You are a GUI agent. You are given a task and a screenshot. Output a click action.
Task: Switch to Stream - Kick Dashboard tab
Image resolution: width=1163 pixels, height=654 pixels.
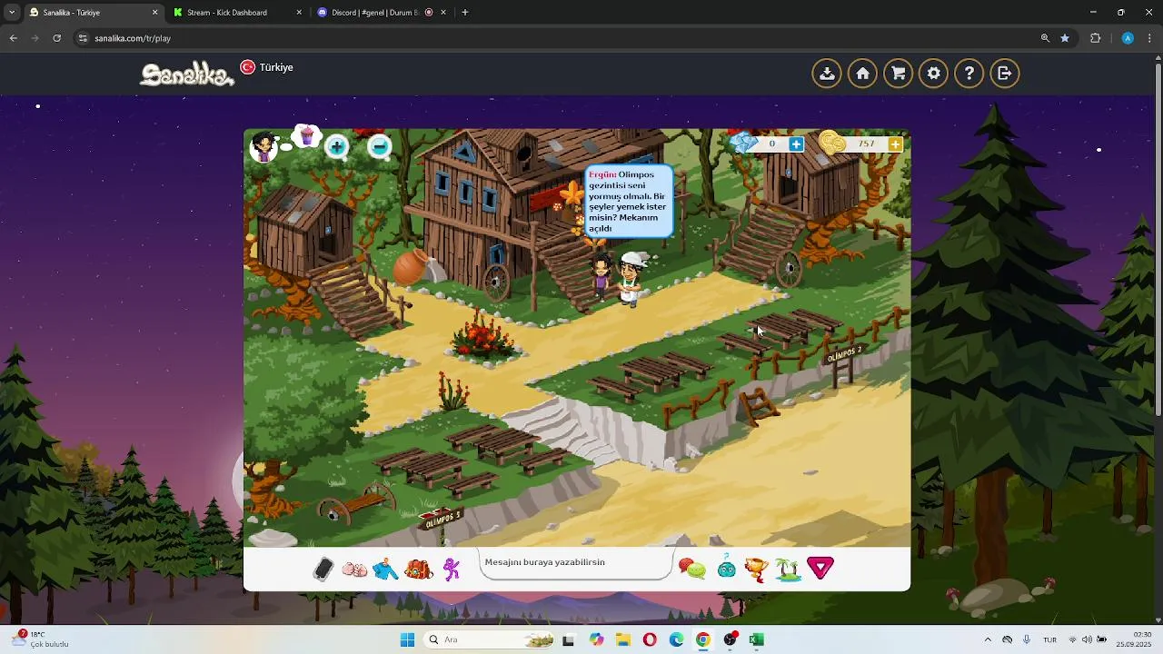[x=237, y=13]
